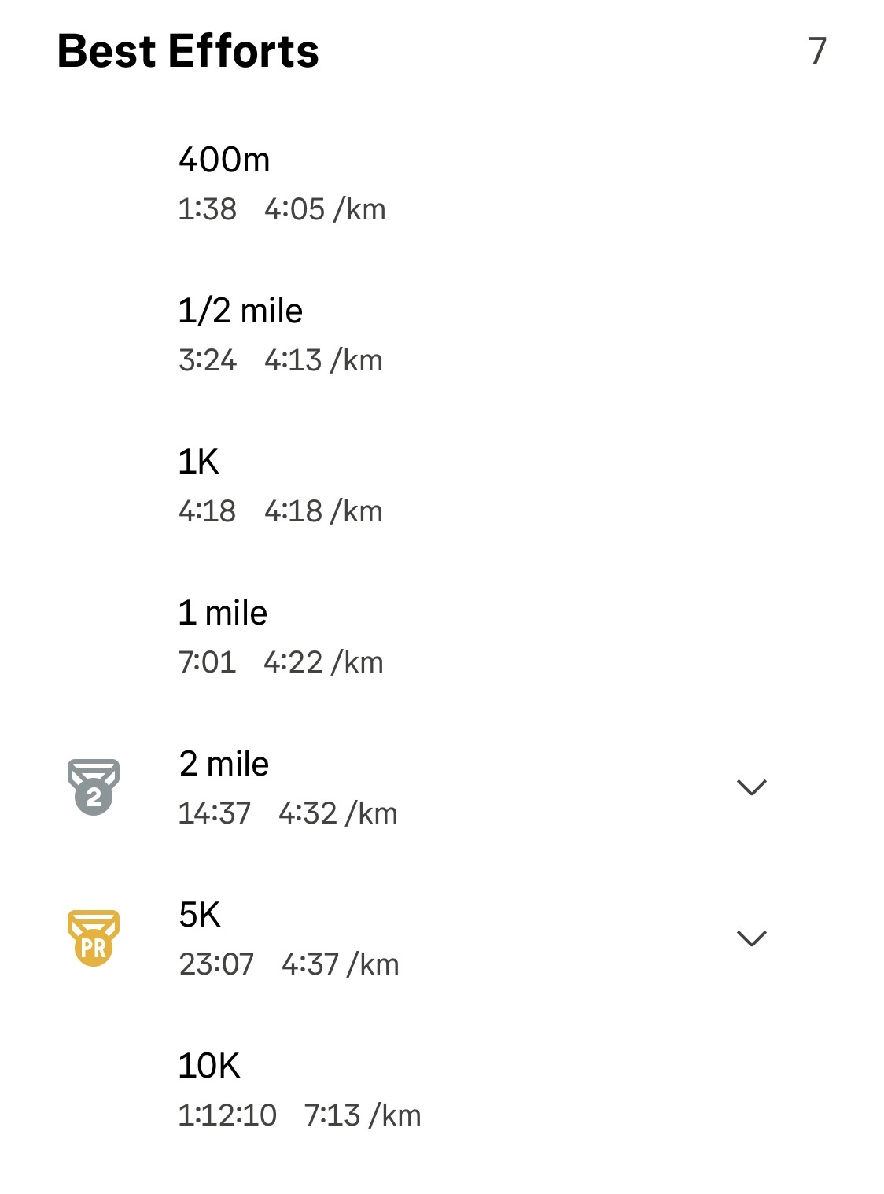Viewport: 884px width, 1194px height.
Task: Tap the silver second-place medal icon
Action: (94, 787)
